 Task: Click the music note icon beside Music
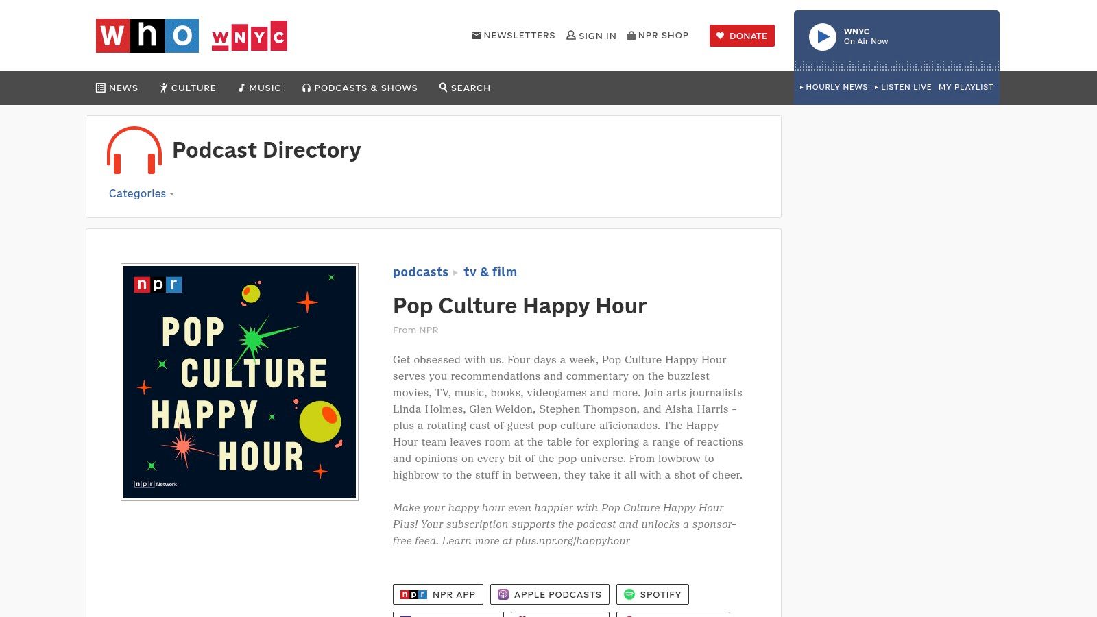pos(241,88)
